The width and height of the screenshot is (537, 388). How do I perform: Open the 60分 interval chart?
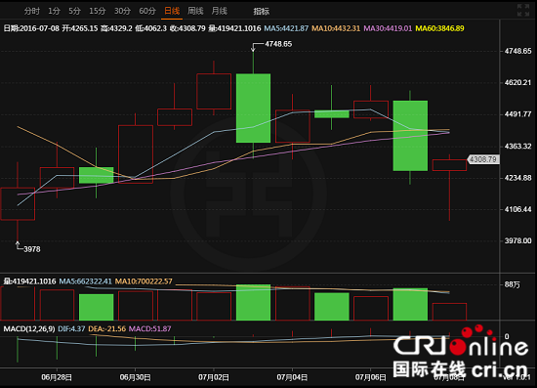pyautogui.click(x=147, y=11)
